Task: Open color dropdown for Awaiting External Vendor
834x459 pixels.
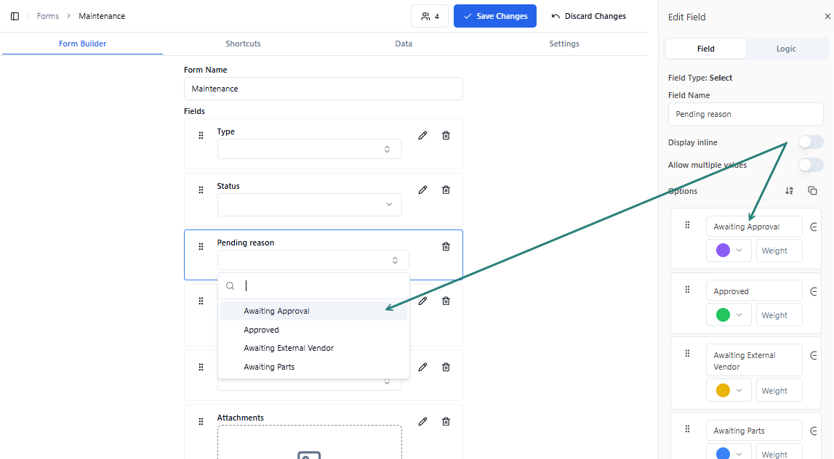Action: pos(730,390)
